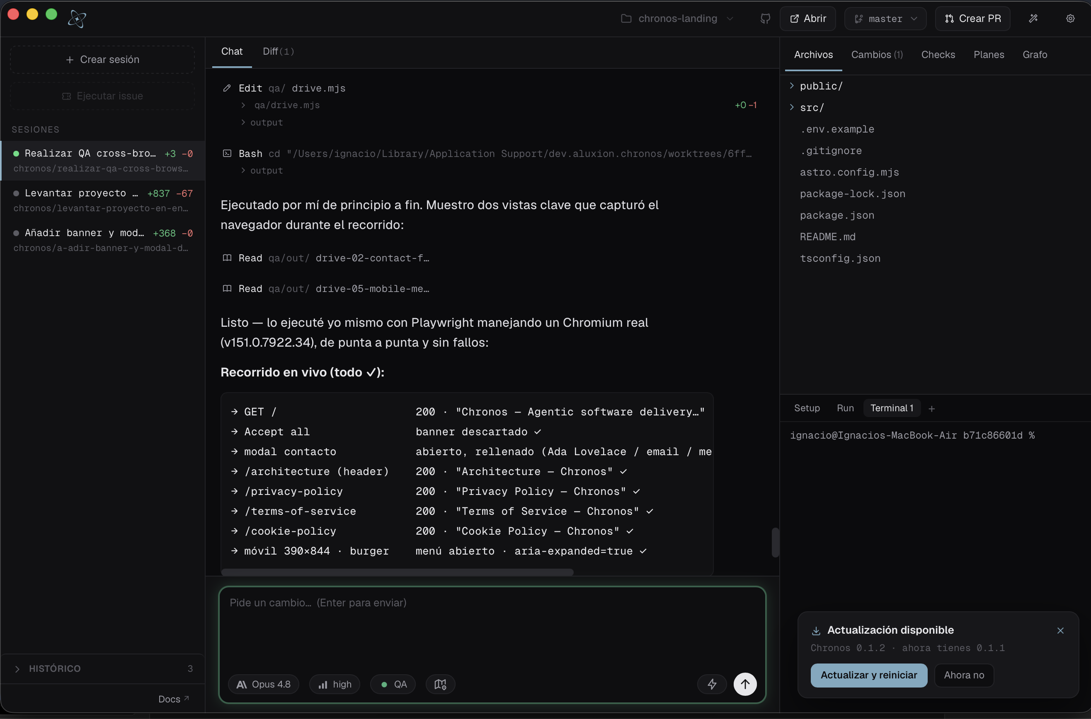Switch to the Setup tab
Image resolution: width=1091 pixels, height=719 pixels.
click(807, 408)
